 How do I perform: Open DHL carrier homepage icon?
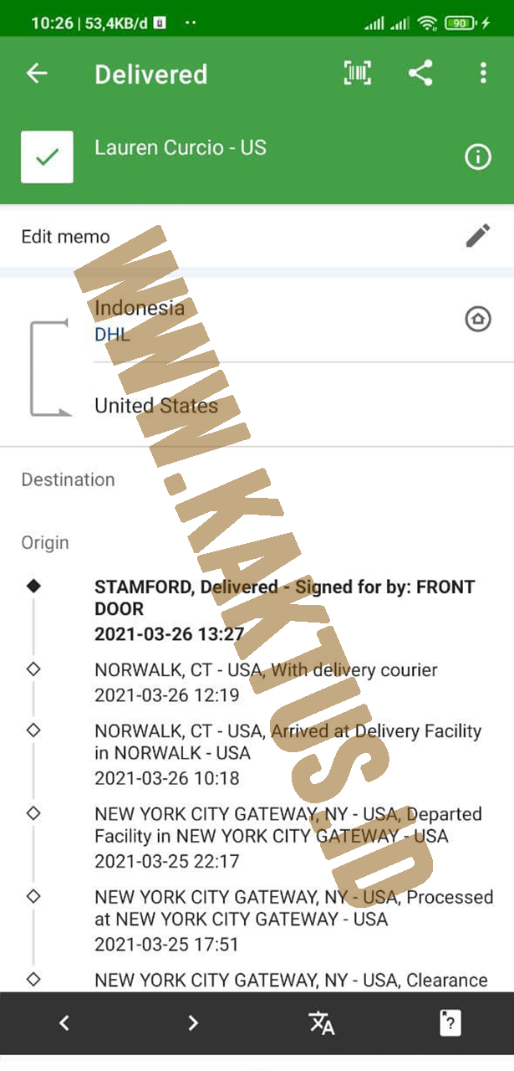click(478, 319)
